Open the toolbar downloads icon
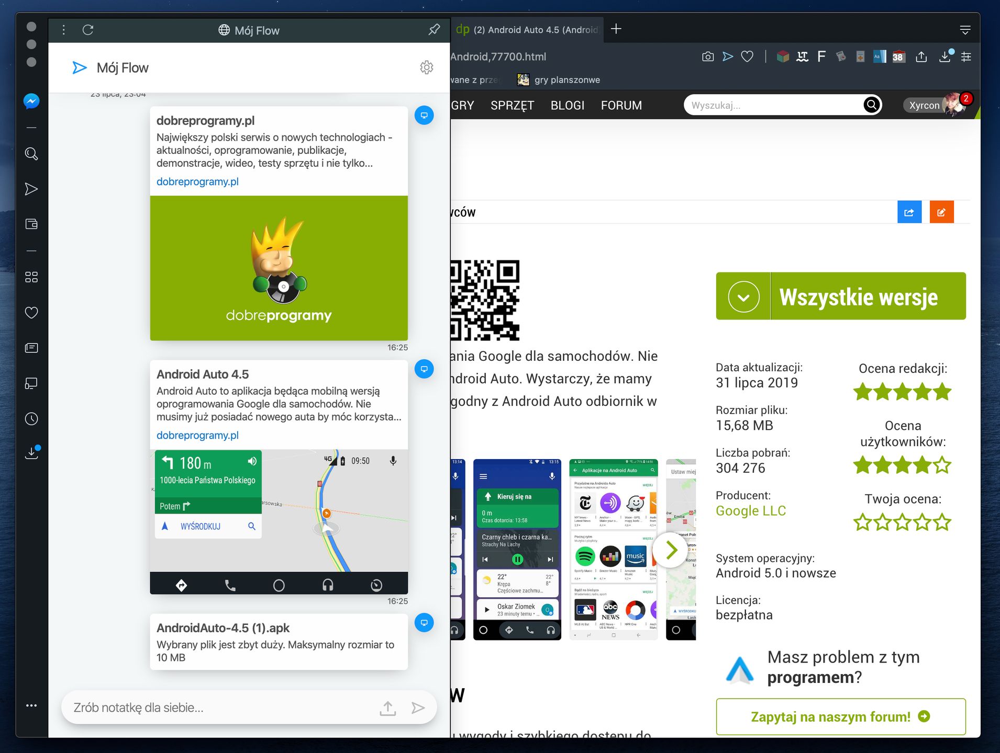This screenshot has height=753, width=1000. 946,56
